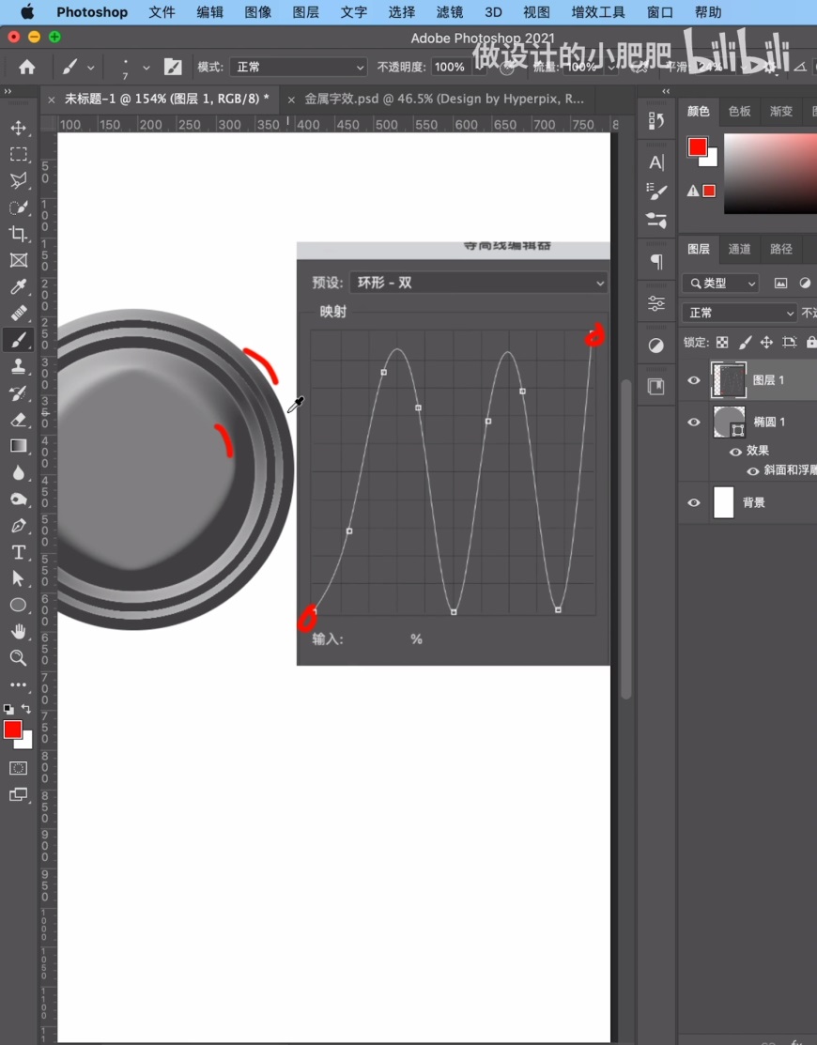Click the foreground color in Color panel

pyautogui.click(x=698, y=146)
